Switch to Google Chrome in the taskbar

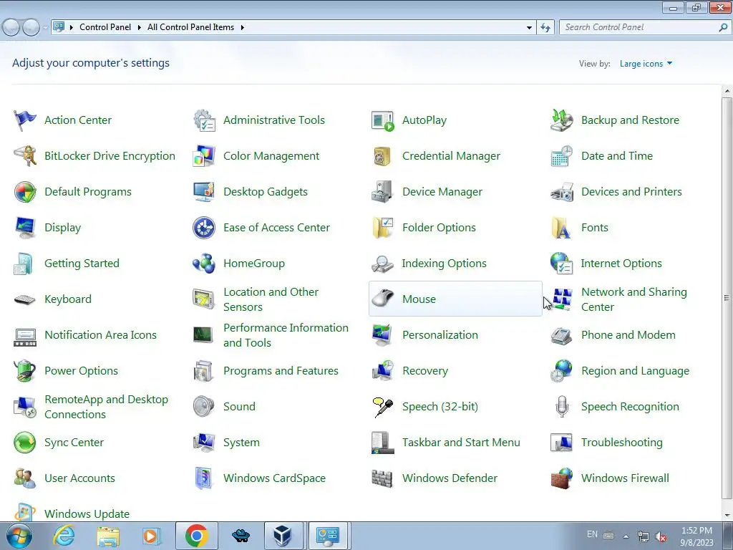(x=196, y=536)
